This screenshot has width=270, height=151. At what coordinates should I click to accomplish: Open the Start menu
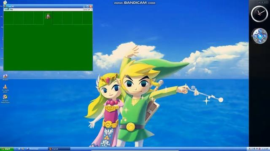point(7,149)
